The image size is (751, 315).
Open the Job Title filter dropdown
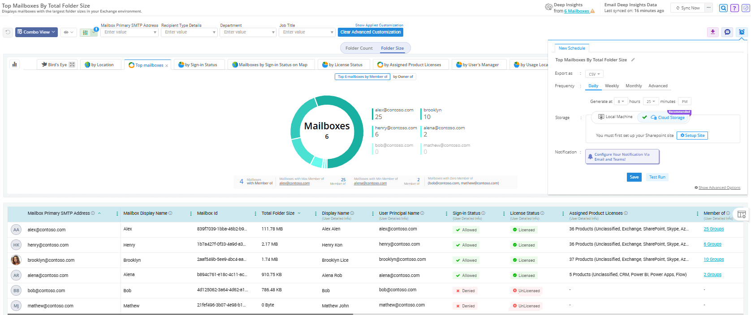pos(307,32)
